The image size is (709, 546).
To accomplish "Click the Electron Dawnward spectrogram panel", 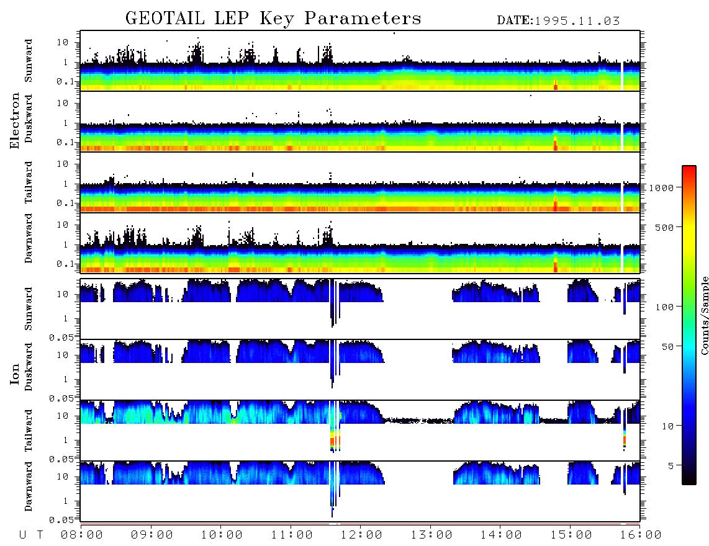I will tap(360, 243).
